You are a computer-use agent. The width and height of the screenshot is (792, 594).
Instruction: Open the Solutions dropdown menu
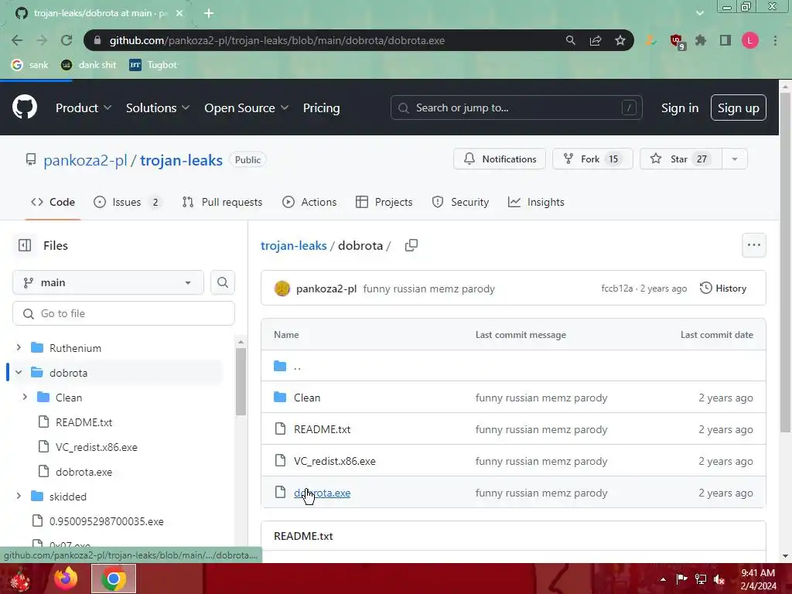tap(158, 108)
